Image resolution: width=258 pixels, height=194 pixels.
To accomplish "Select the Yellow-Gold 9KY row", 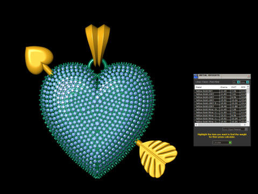I will point(220,91).
